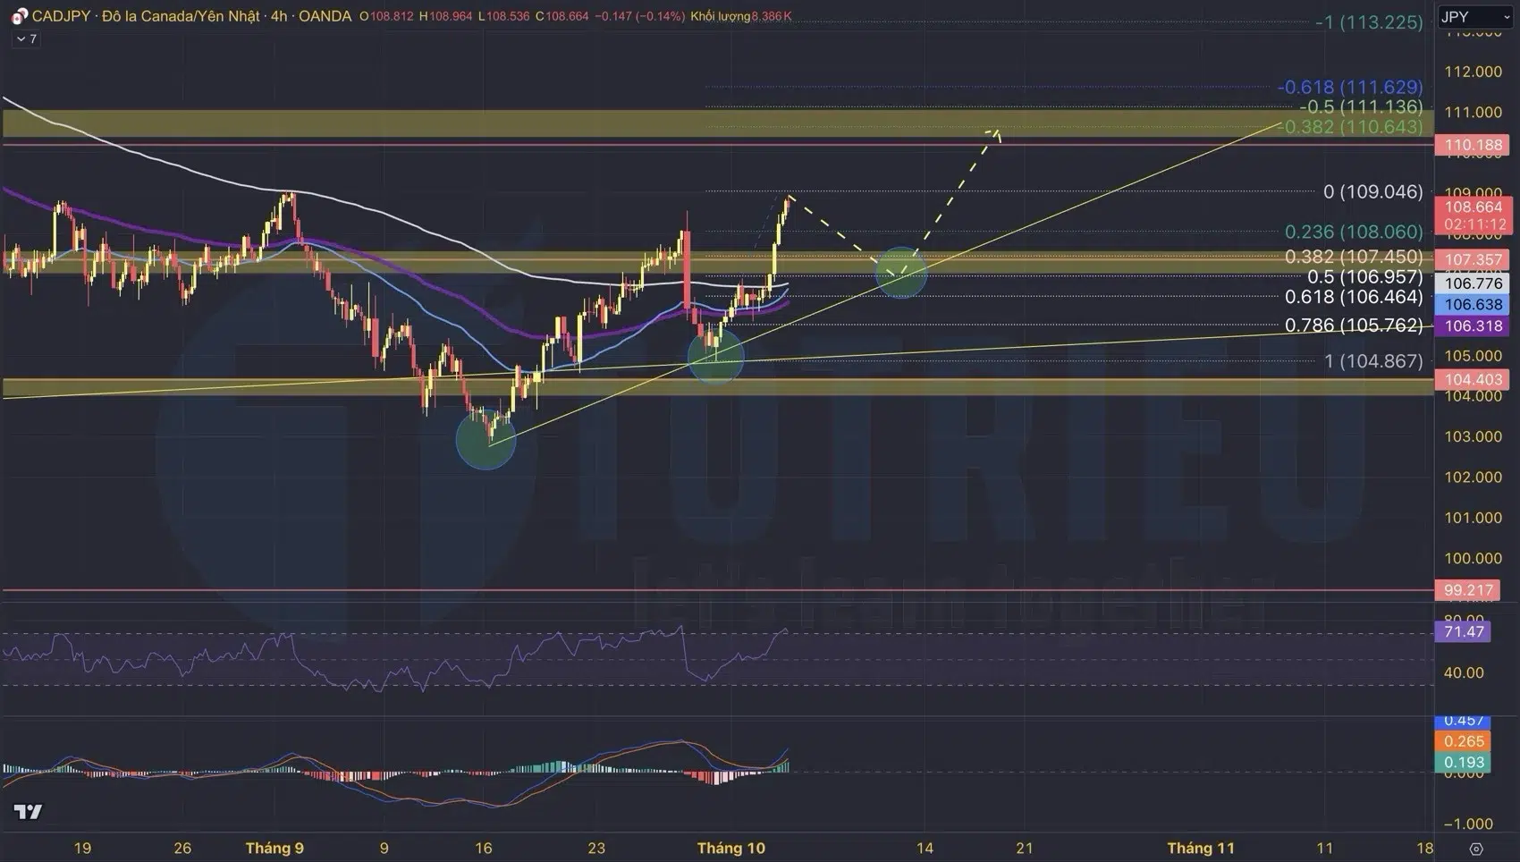The height and width of the screenshot is (862, 1520).
Task: Click the current price label 108.664
Action: click(1474, 207)
